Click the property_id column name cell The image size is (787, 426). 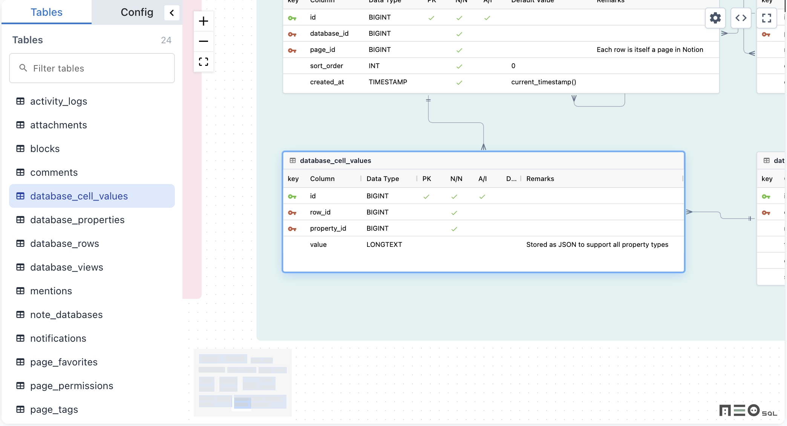click(328, 228)
